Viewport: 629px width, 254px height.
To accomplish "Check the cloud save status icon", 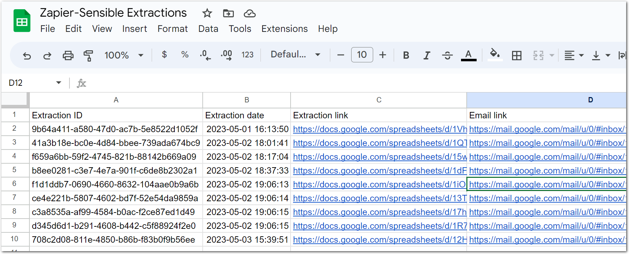I will click(x=249, y=13).
